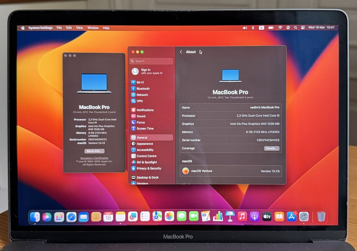Open the Regulatory Certification link

[x=94, y=158]
